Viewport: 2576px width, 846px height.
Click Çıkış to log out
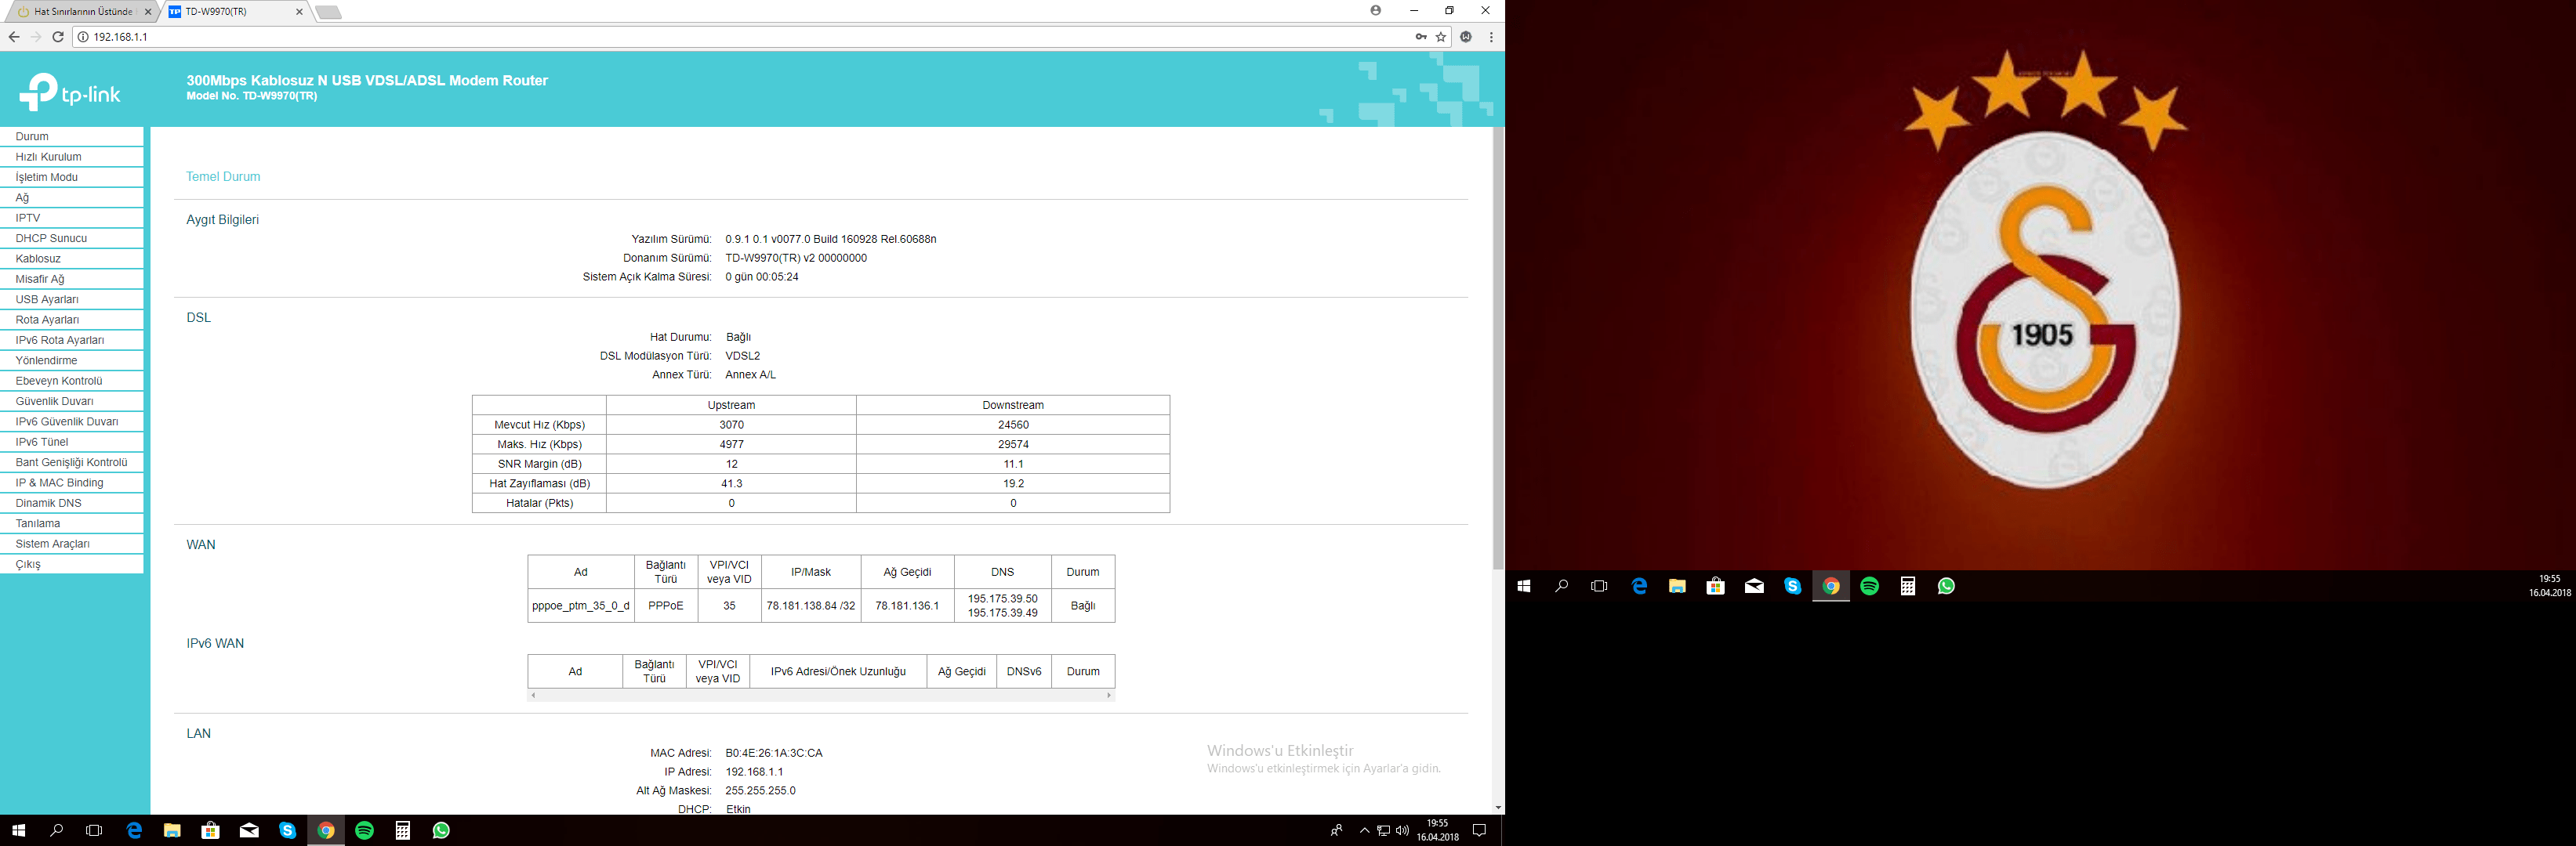[28, 564]
